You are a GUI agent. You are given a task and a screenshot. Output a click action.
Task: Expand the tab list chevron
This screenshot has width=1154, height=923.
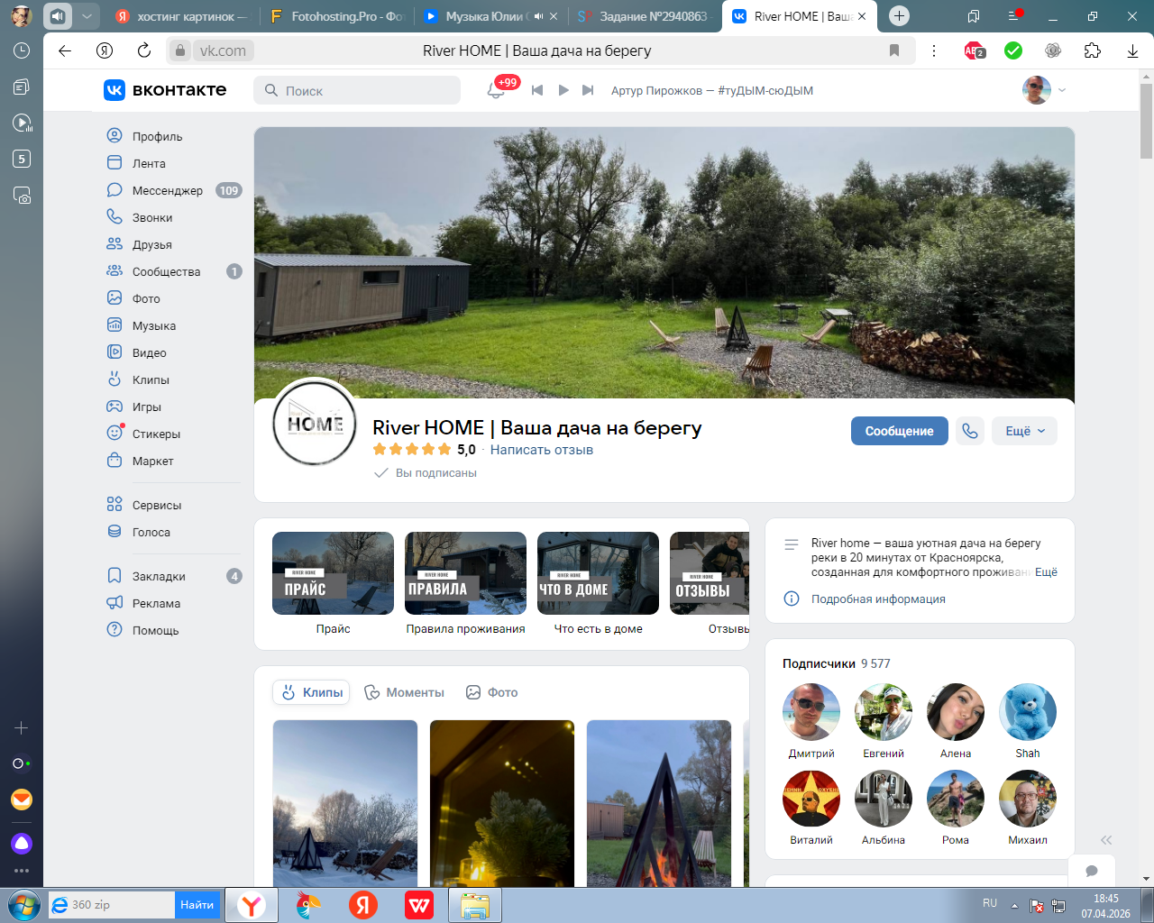87,16
